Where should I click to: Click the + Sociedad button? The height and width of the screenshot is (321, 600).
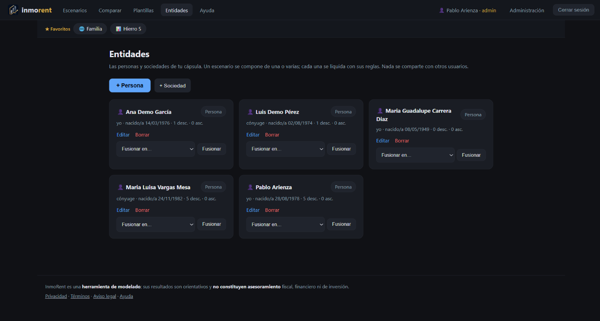coord(173,85)
